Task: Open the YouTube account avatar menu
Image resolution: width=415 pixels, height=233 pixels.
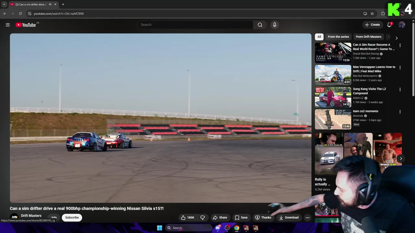Action: click(x=402, y=25)
